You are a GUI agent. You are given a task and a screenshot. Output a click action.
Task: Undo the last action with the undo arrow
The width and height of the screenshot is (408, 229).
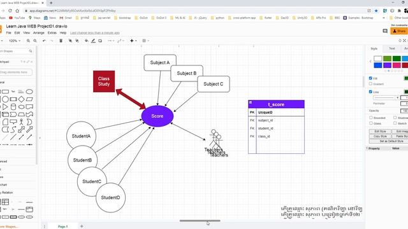tap(44, 41)
